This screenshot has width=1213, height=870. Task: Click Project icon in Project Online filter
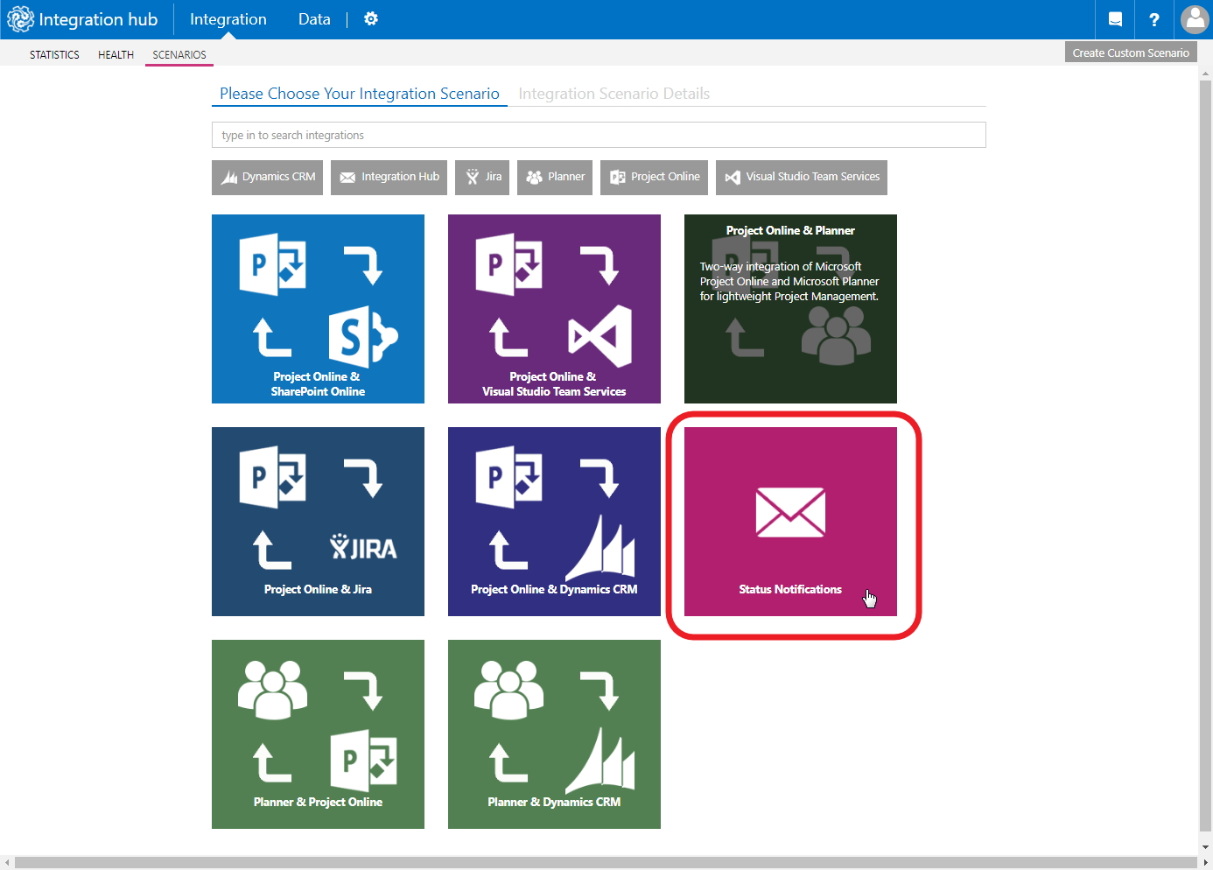[618, 177]
